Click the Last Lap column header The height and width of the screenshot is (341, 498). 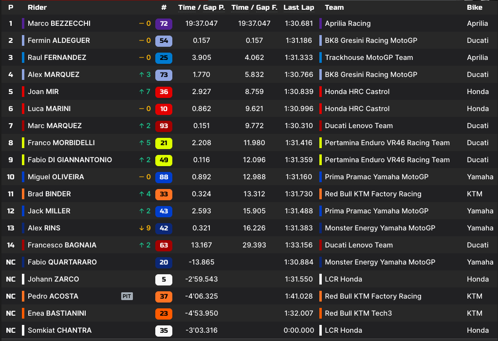298,7
